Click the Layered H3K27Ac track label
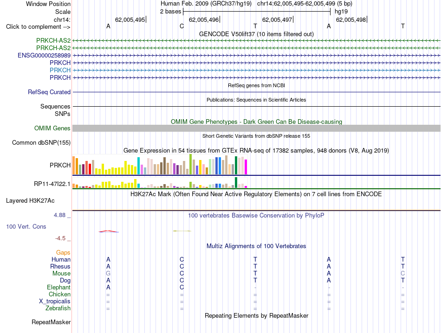This screenshot has width=441, height=333. (30, 201)
